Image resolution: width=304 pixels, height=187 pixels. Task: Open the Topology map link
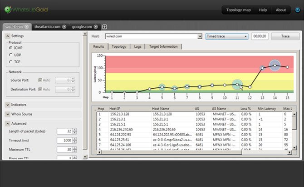[238, 10]
